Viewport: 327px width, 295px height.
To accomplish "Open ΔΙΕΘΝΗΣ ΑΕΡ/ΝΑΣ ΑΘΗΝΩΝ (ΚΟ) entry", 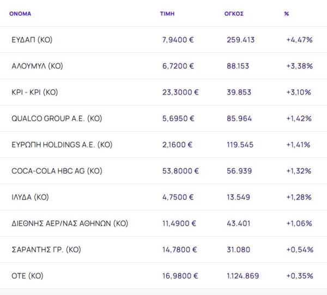I will 70,223.
